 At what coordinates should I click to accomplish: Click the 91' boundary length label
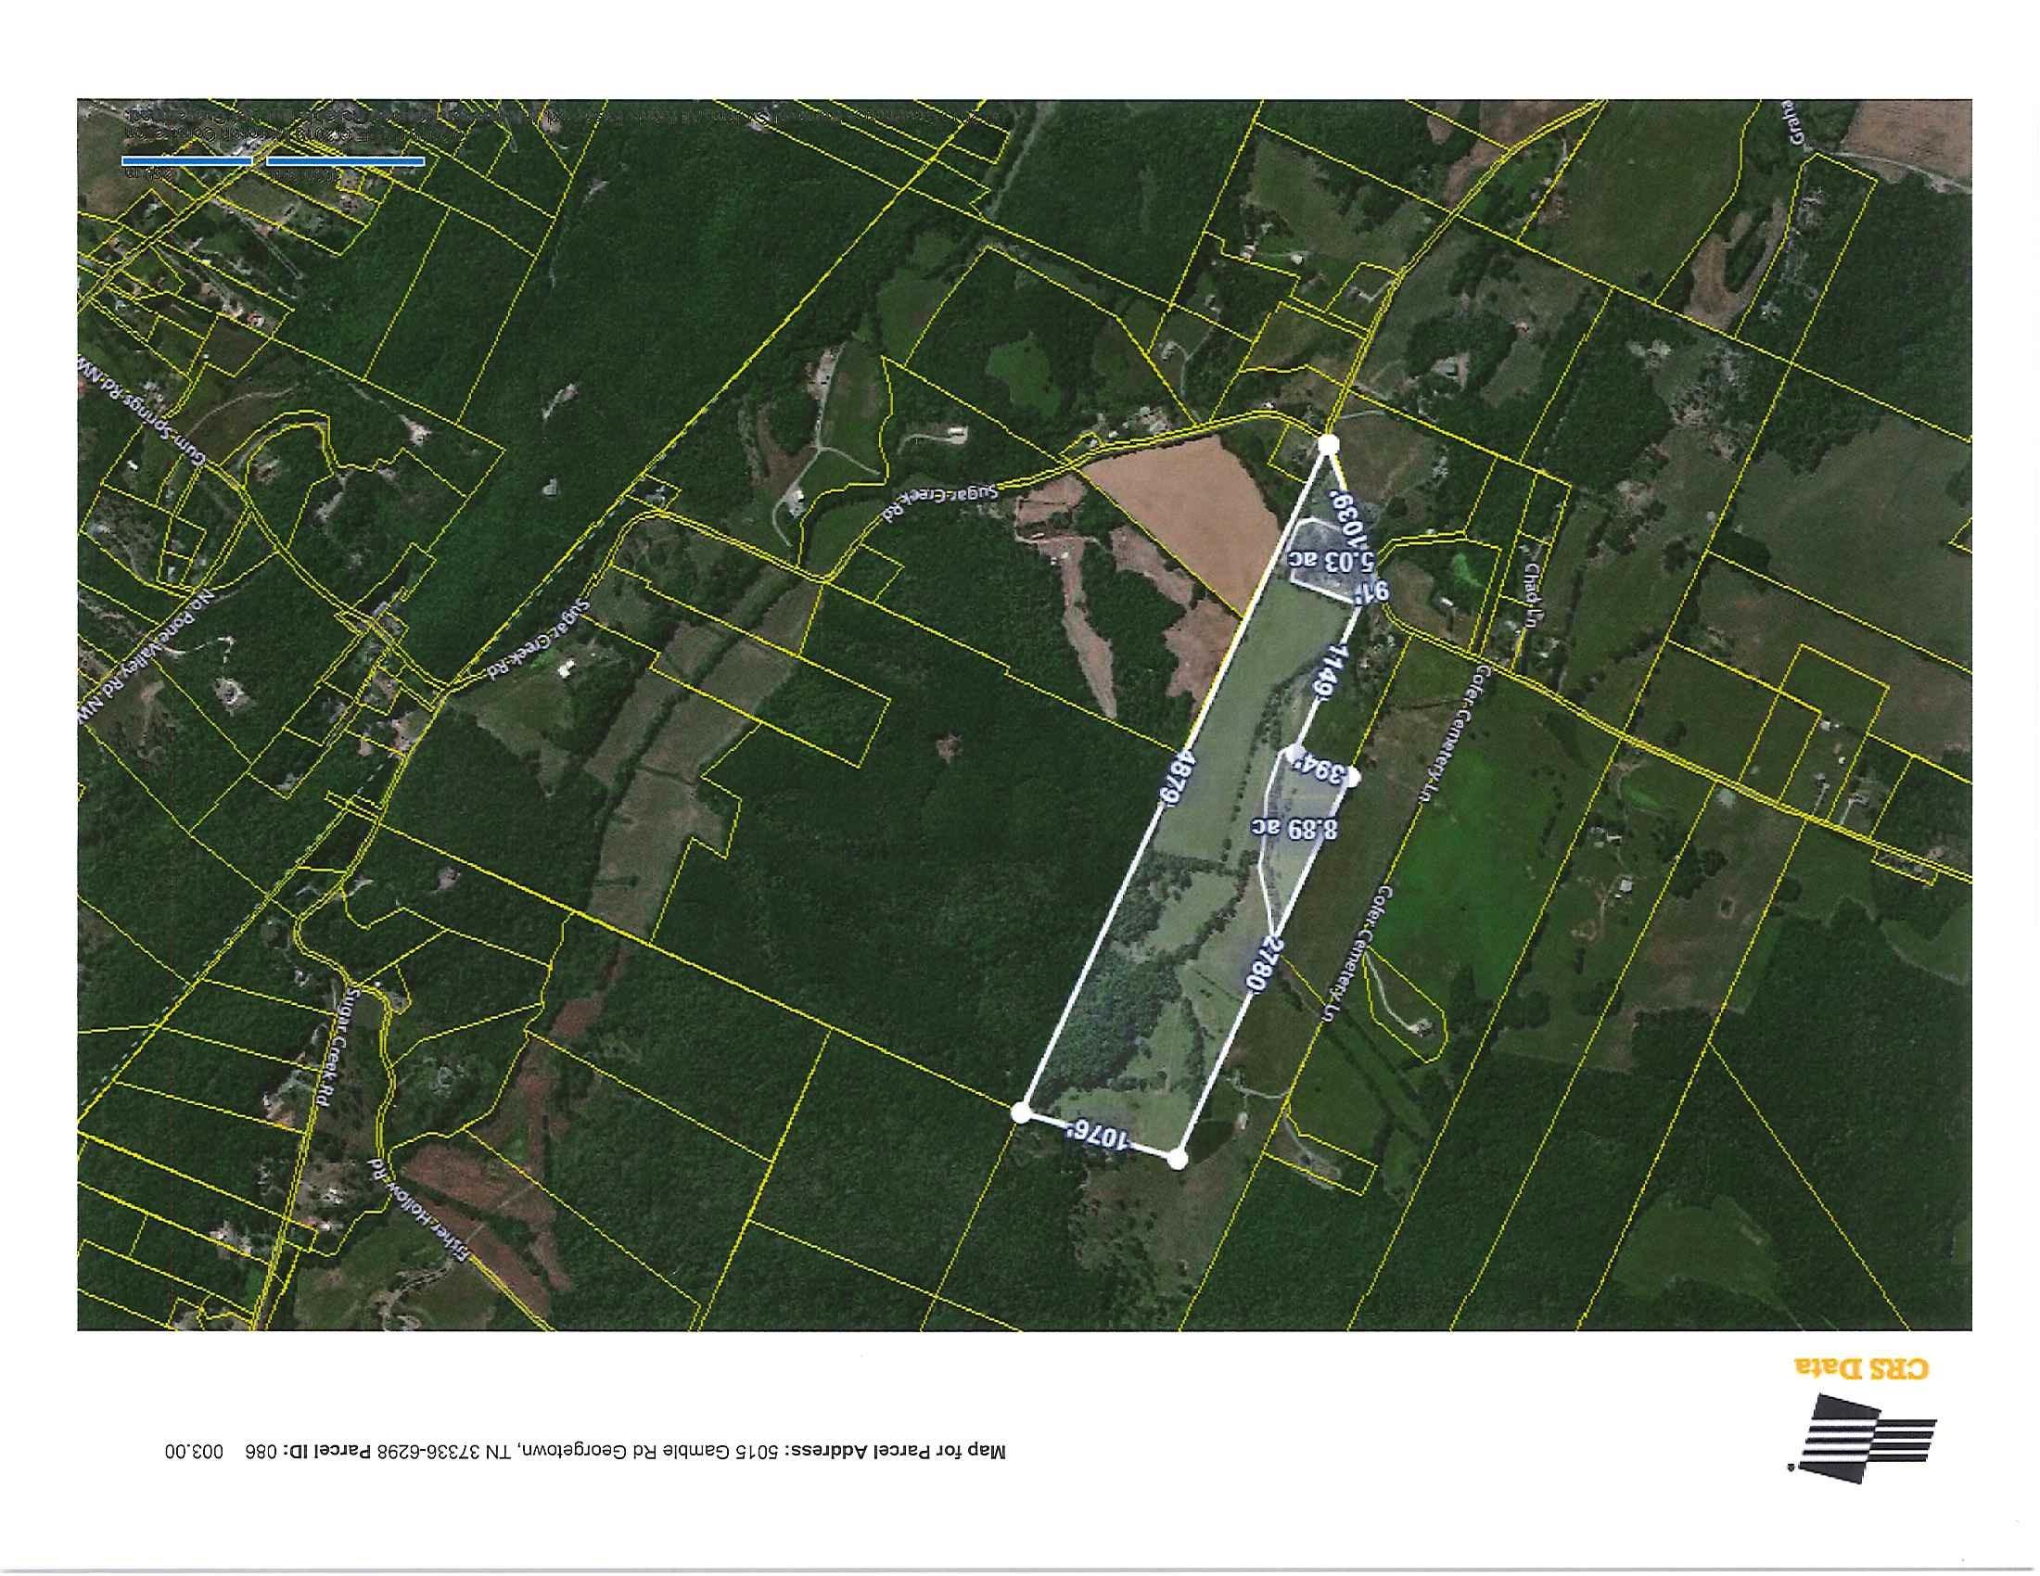click(x=1370, y=591)
